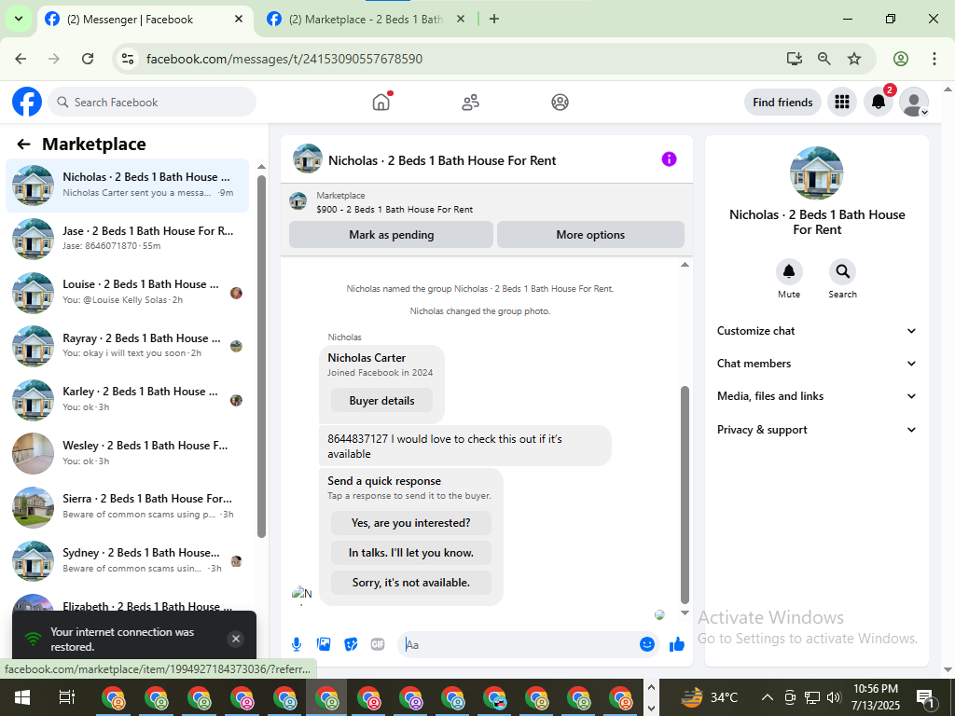
Task: Show hidden system tray icons chevron
Action: (x=768, y=697)
